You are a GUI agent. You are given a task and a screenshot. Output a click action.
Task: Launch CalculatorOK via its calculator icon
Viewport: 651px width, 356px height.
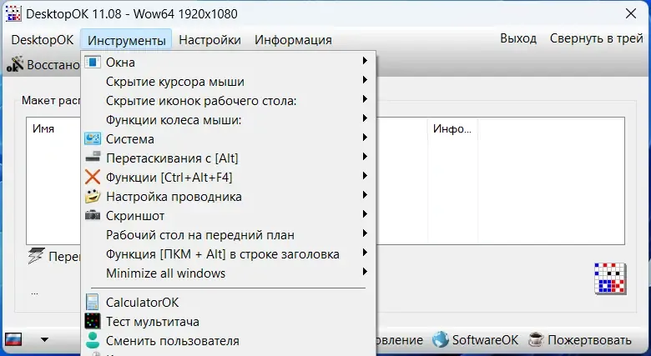(93, 302)
